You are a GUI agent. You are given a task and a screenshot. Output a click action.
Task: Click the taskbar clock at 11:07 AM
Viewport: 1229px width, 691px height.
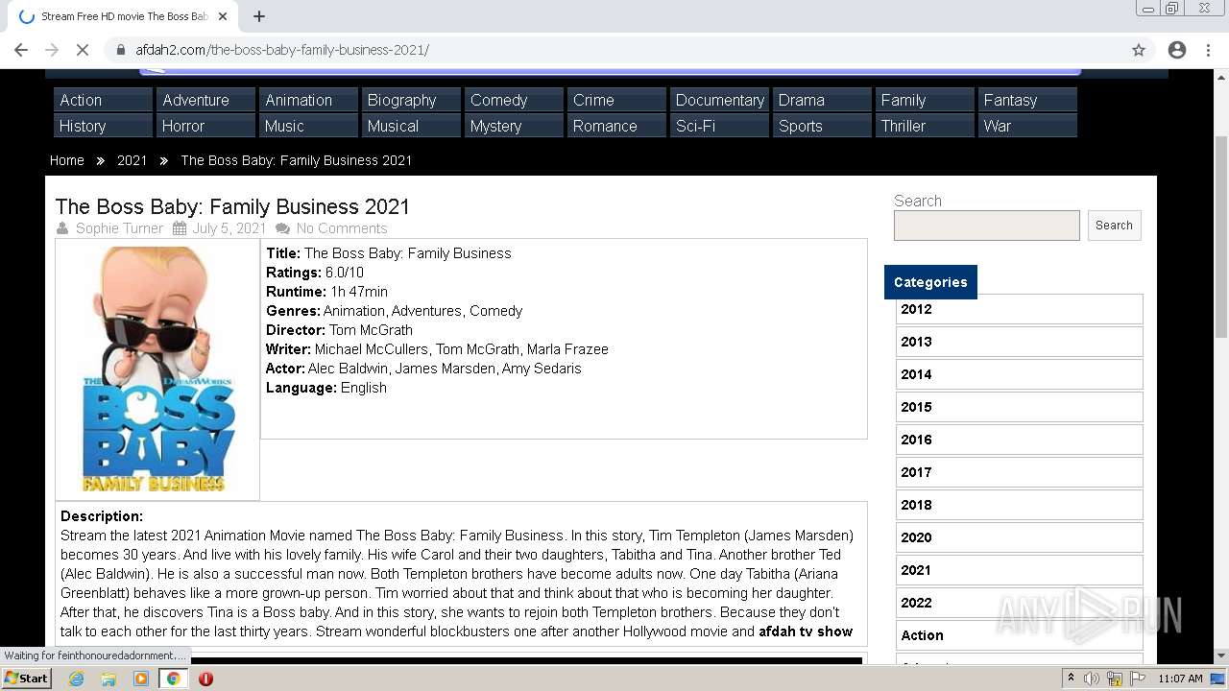click(x=1180, y=679)
